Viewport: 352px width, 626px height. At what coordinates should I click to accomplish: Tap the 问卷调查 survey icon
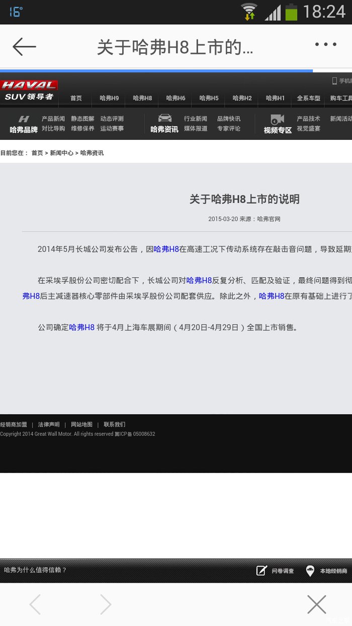point(261,571)
